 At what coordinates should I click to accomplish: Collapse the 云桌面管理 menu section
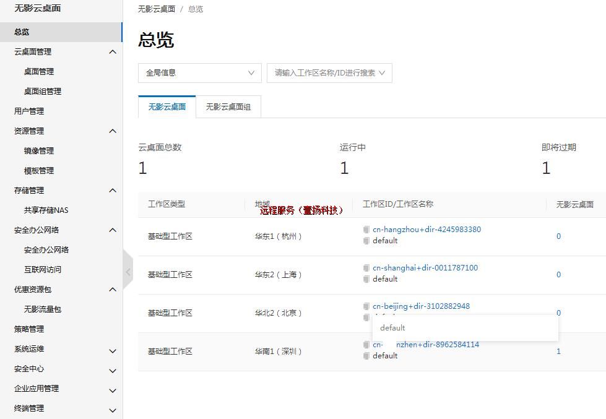pos(113,52)
